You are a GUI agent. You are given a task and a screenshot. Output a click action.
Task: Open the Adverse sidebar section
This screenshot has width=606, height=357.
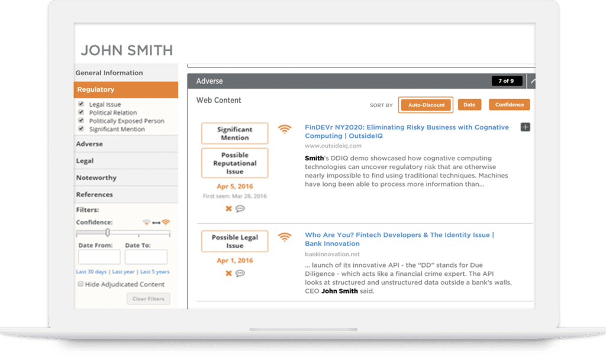(126, 143)
